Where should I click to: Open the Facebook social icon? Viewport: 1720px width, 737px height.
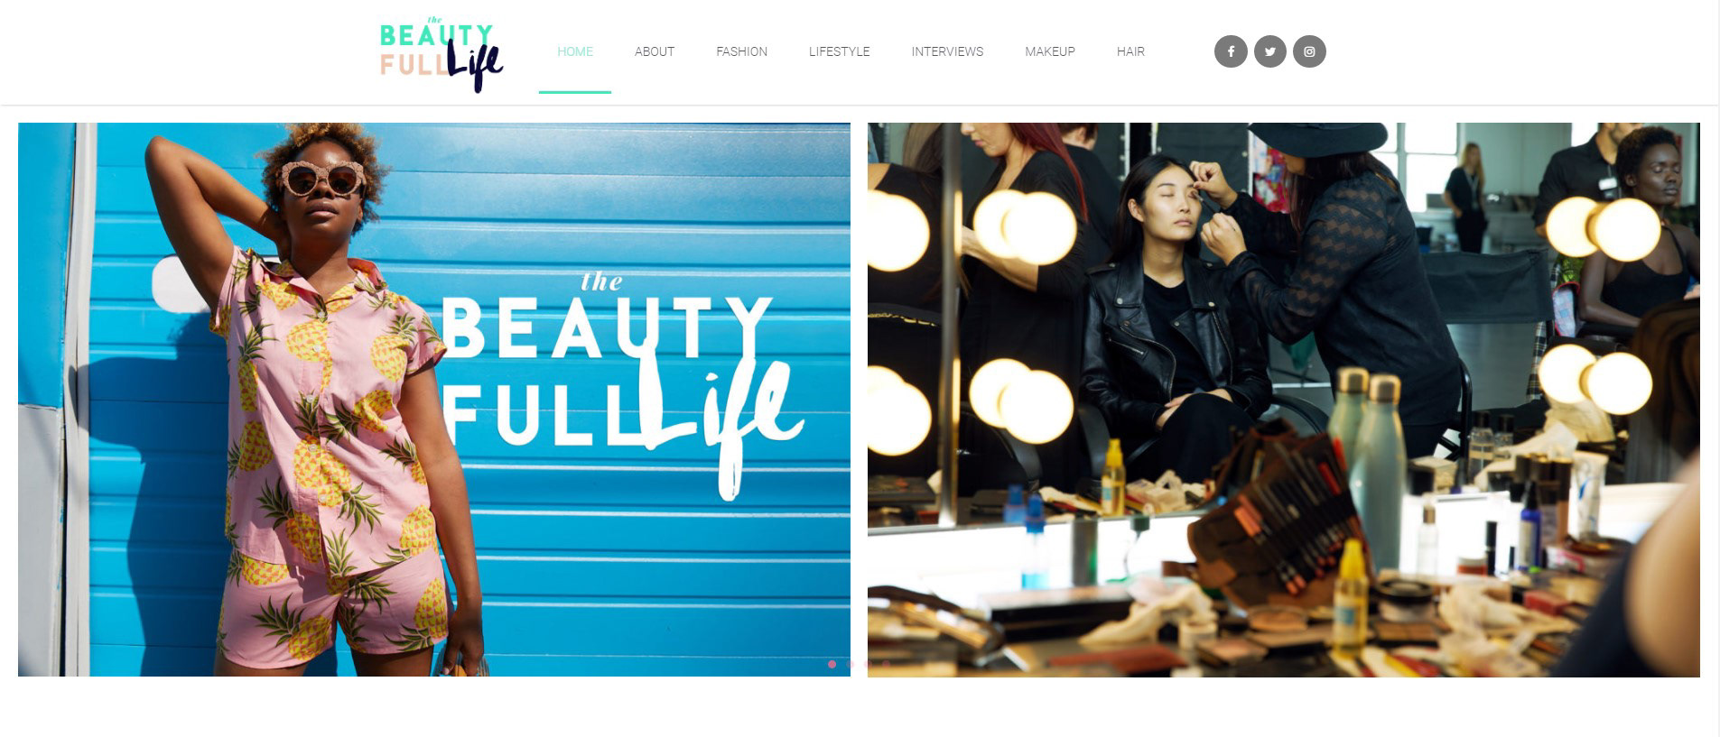pyautogui.click(x=1231, y=51)
